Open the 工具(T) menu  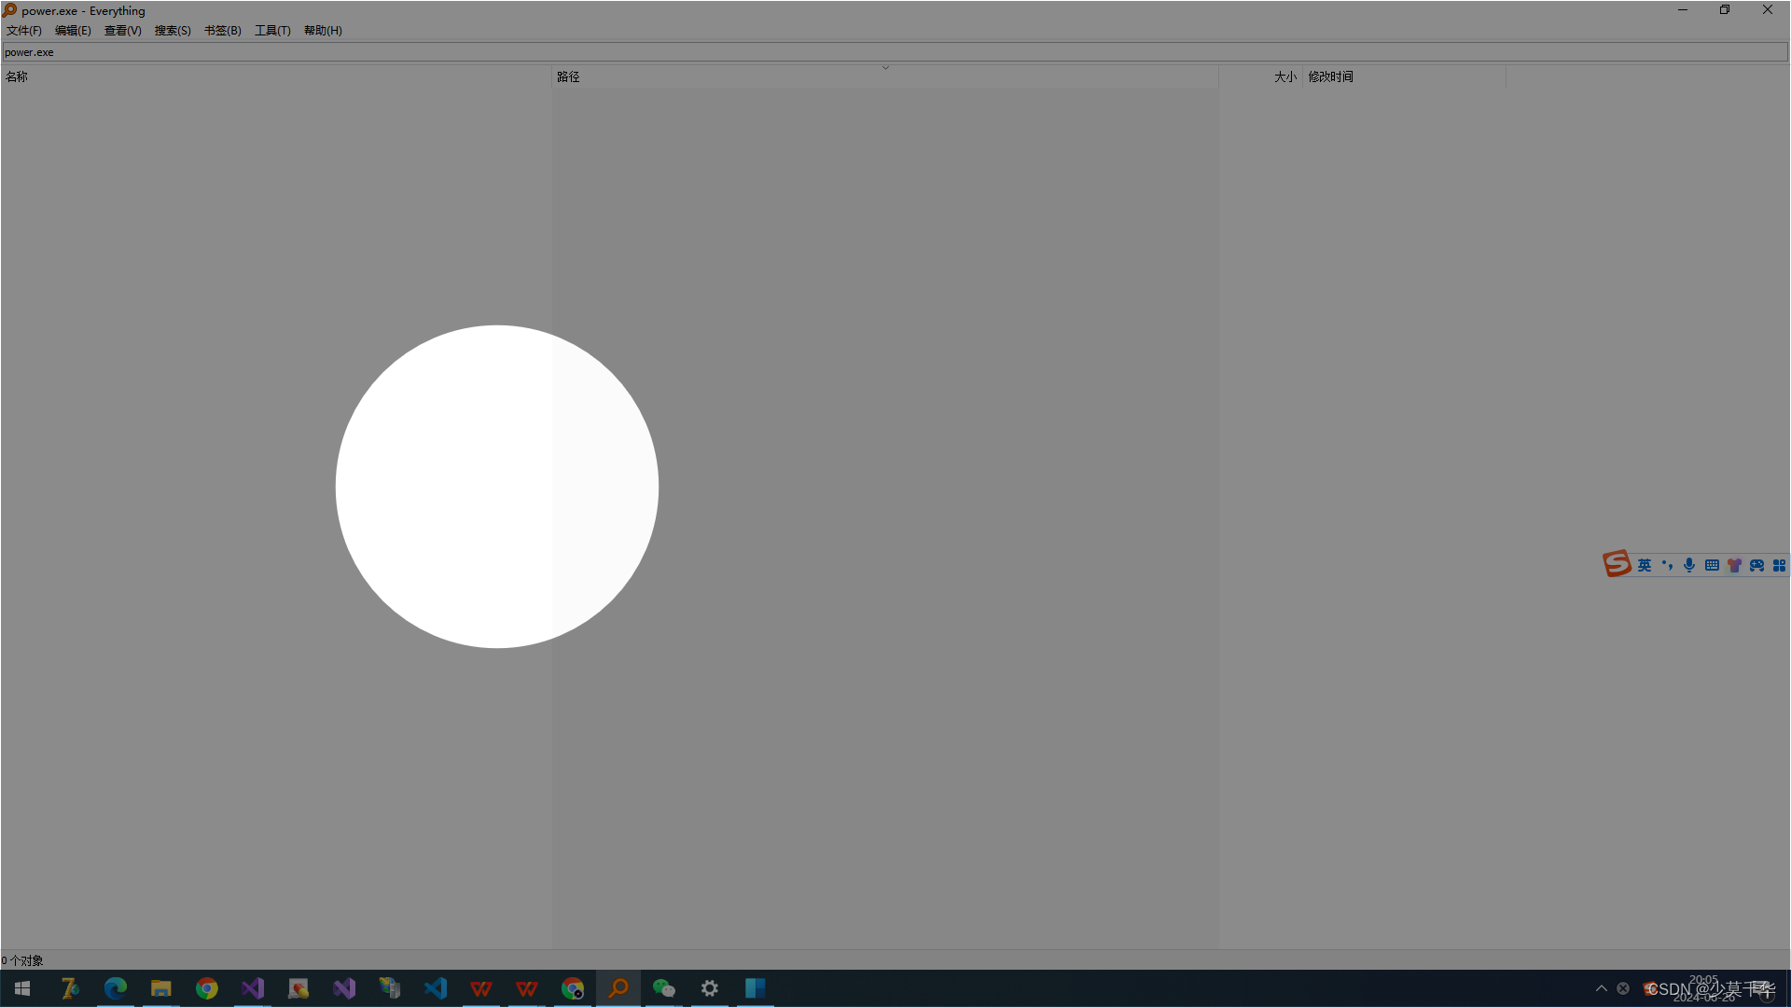coord(272,31)
